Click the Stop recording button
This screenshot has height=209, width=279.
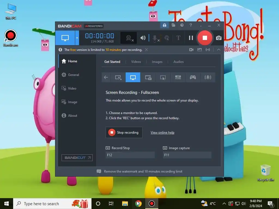click(124, 133)
